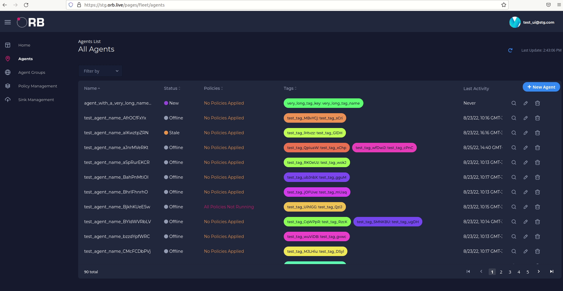
Task: Select Agents in the sidebar
Action: 25,59
